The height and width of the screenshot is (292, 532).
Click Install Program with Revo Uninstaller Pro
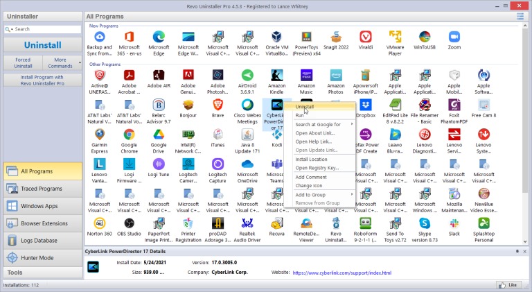43,80
